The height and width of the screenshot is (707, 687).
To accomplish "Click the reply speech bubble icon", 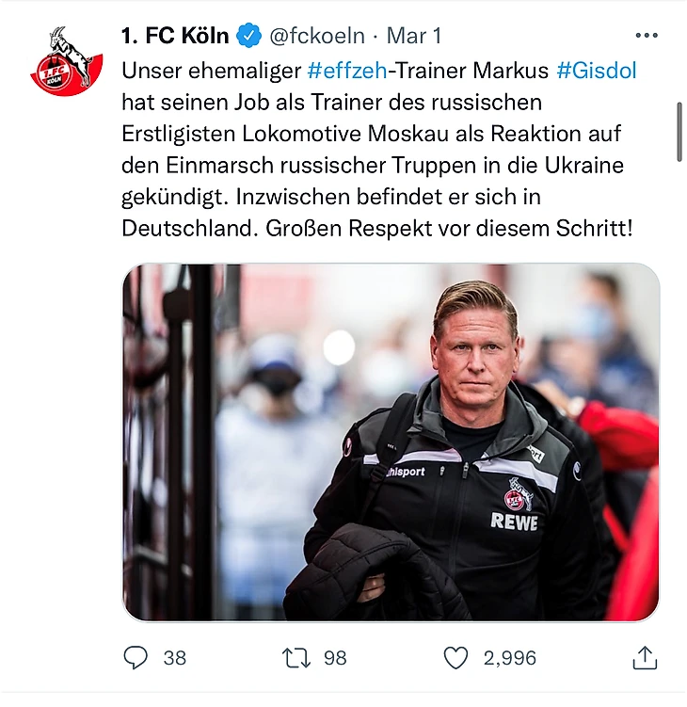I will click(x=136, y=658).
